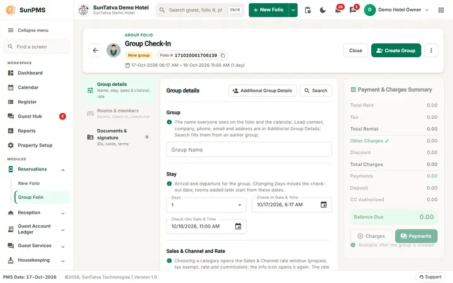Screen dimensions: 453x283
Task: Click the Close button
Action: point(355,50)
